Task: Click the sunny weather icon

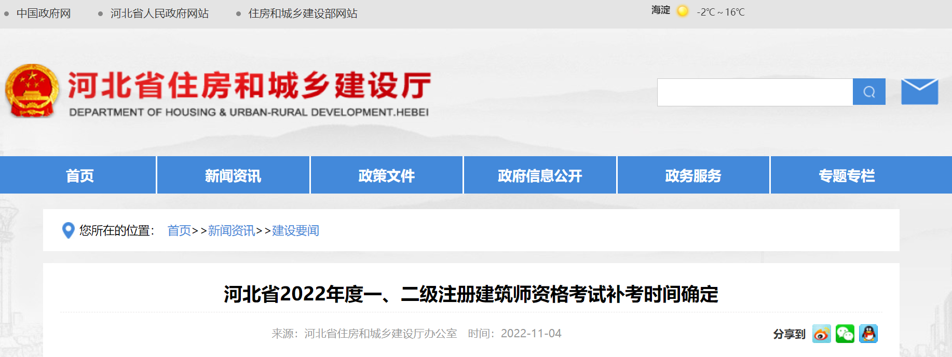Action: coord(683,11)
